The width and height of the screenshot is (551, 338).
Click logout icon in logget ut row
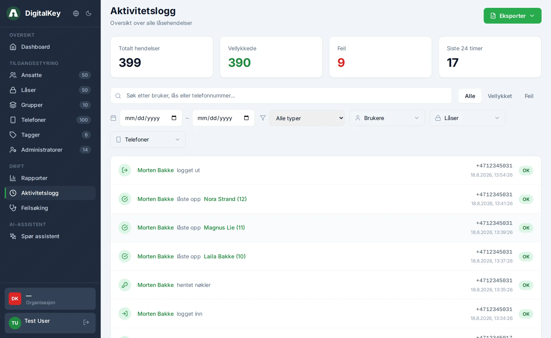click(x=125, y=170)
